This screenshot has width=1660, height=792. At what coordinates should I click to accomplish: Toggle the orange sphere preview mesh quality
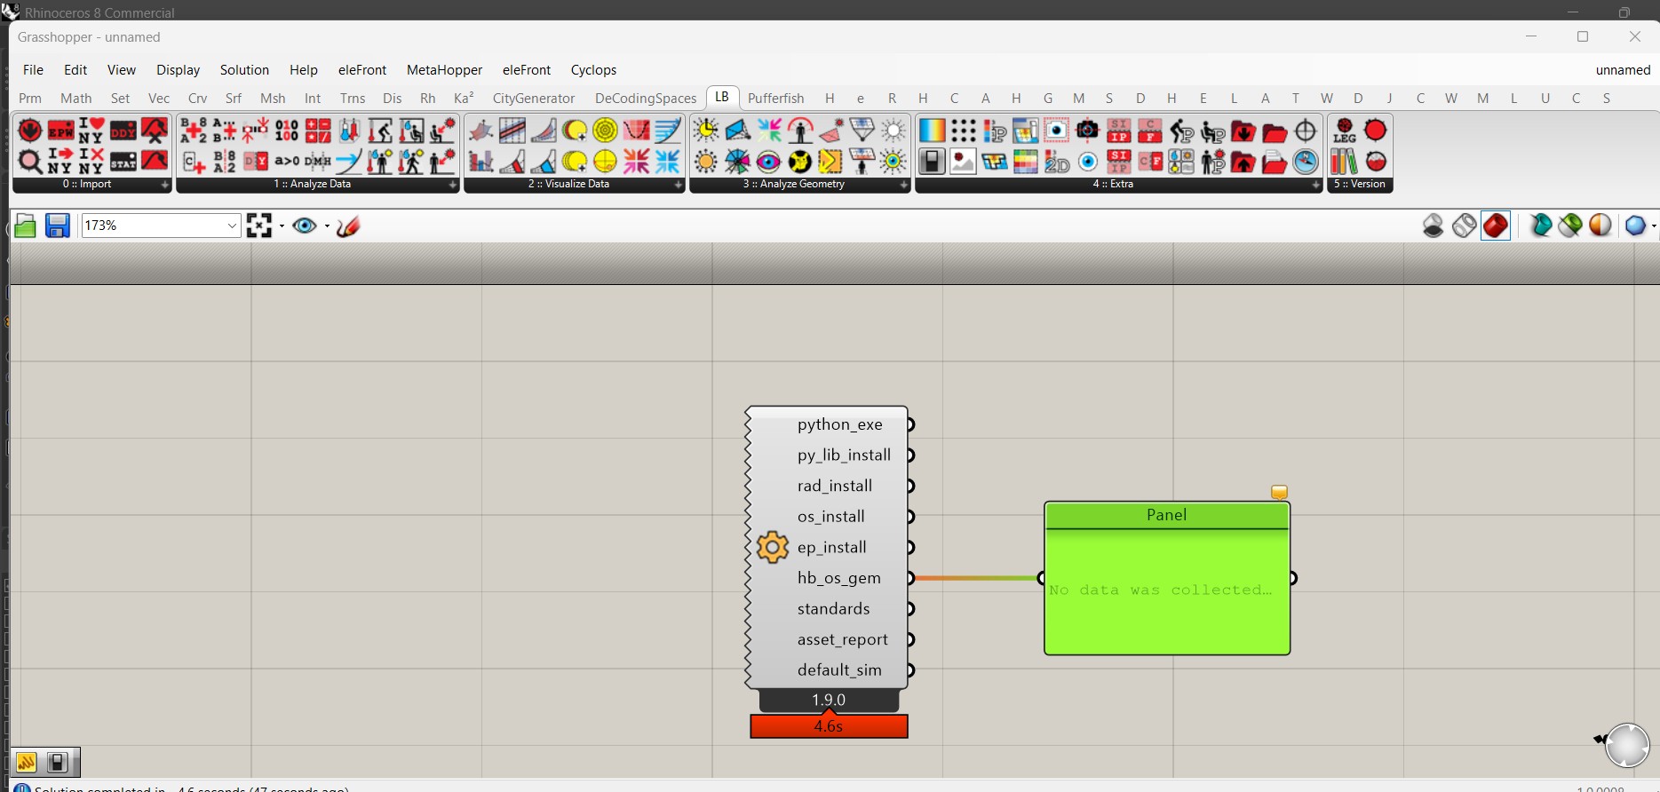[x=1600, y=226]
